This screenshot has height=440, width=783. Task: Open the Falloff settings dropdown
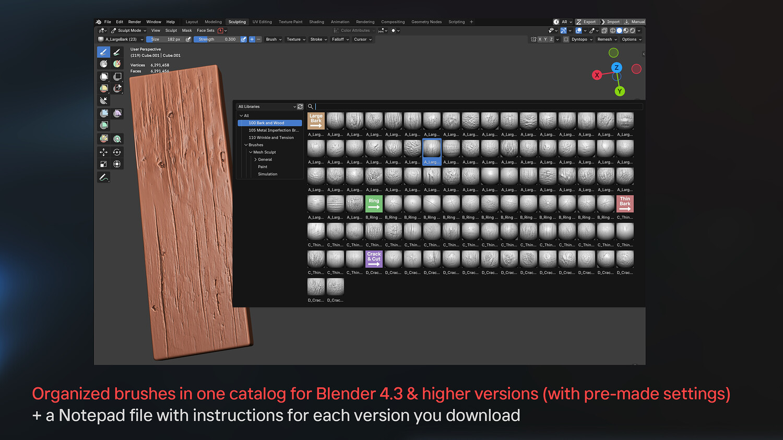click(340, 39)
